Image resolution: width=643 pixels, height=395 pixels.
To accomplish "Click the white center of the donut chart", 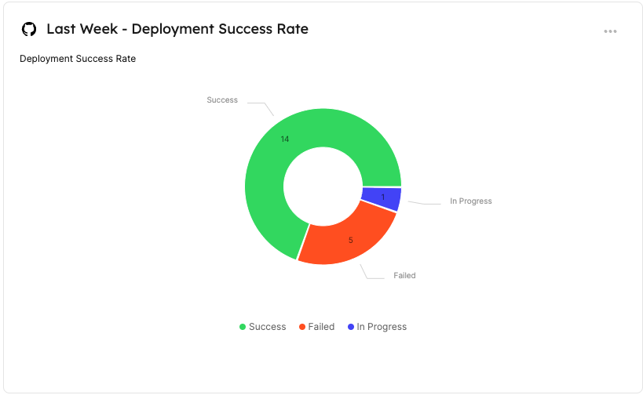I will pyautogui.click(x=323, y=187).
